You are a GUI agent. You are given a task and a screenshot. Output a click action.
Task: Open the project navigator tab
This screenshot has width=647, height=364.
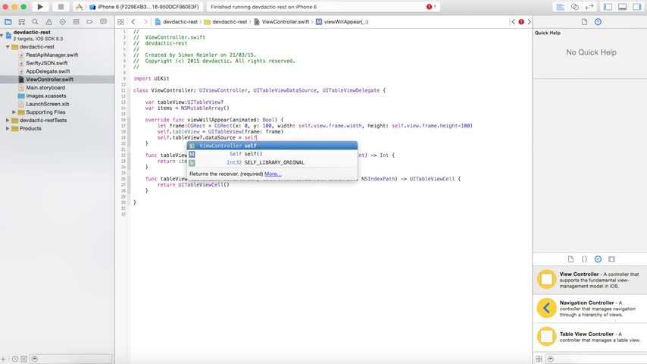[8, 21]
